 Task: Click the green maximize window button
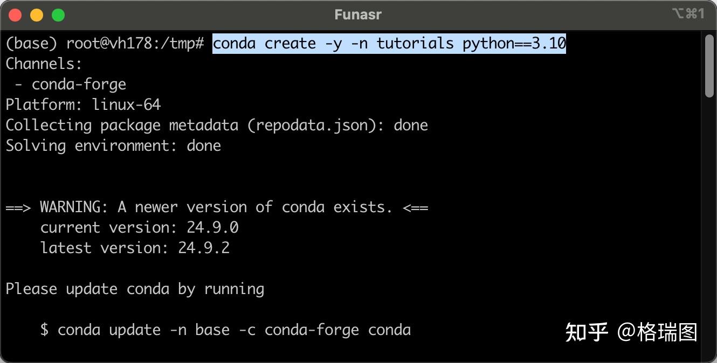[58, 15]
